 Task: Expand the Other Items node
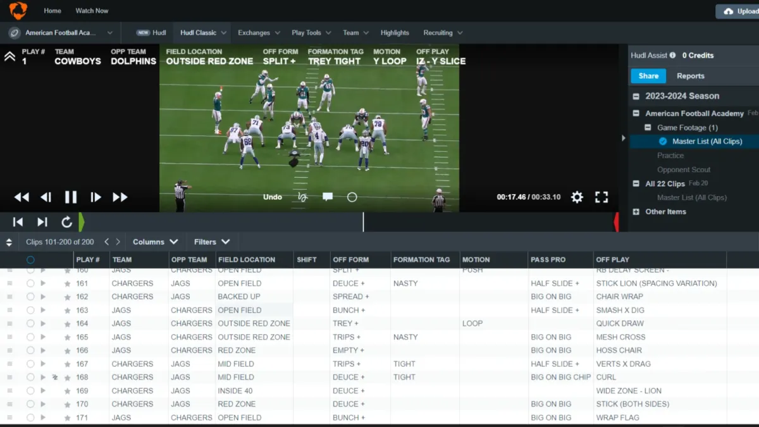click(x=636, y=212)
